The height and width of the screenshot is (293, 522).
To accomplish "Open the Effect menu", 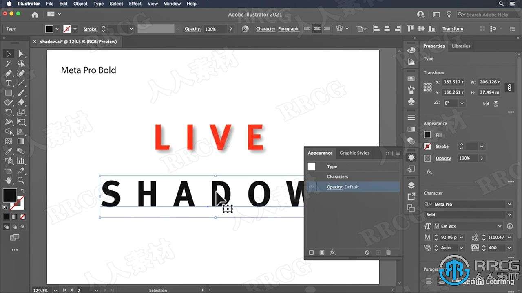I will 135,4.
